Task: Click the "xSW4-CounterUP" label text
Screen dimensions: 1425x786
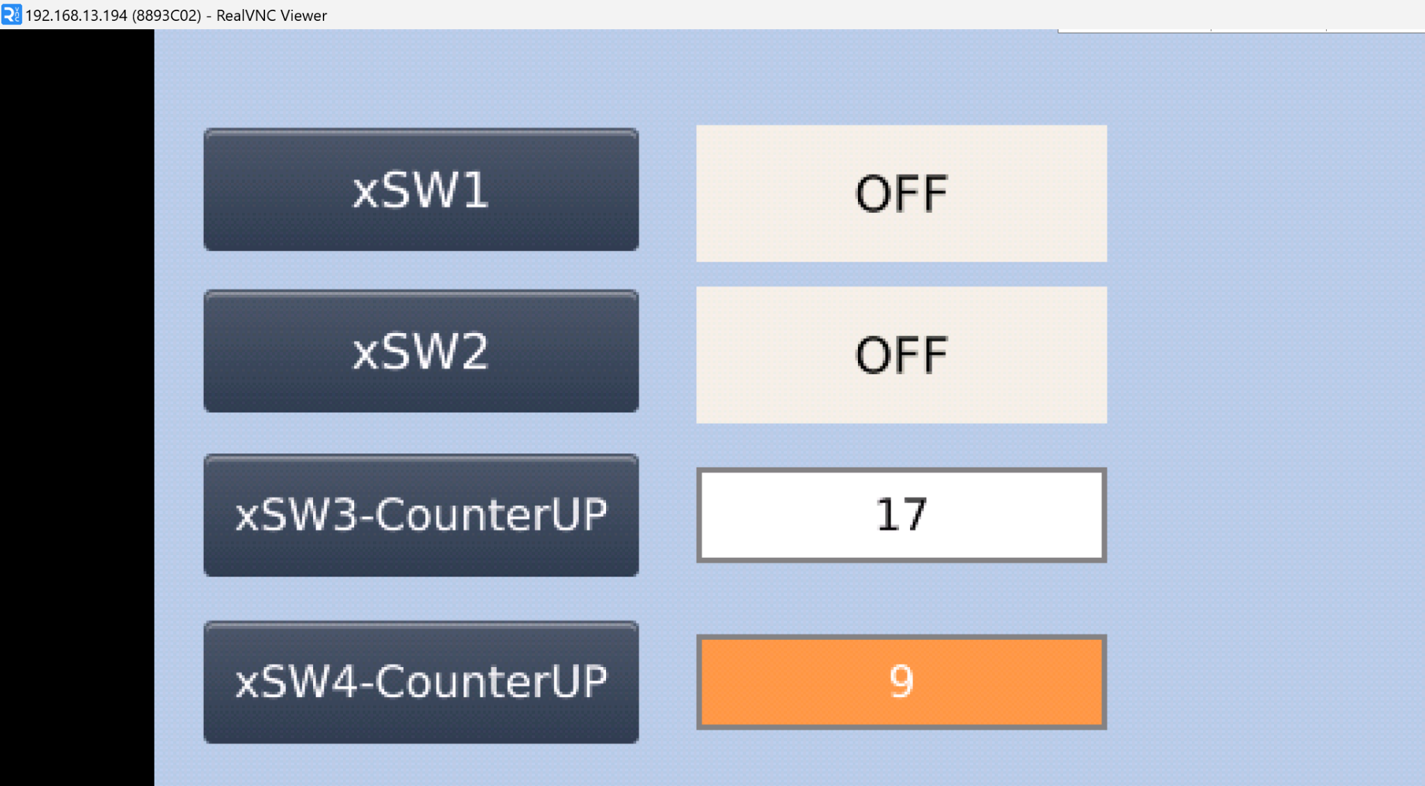Action: [x=421, y=682]
